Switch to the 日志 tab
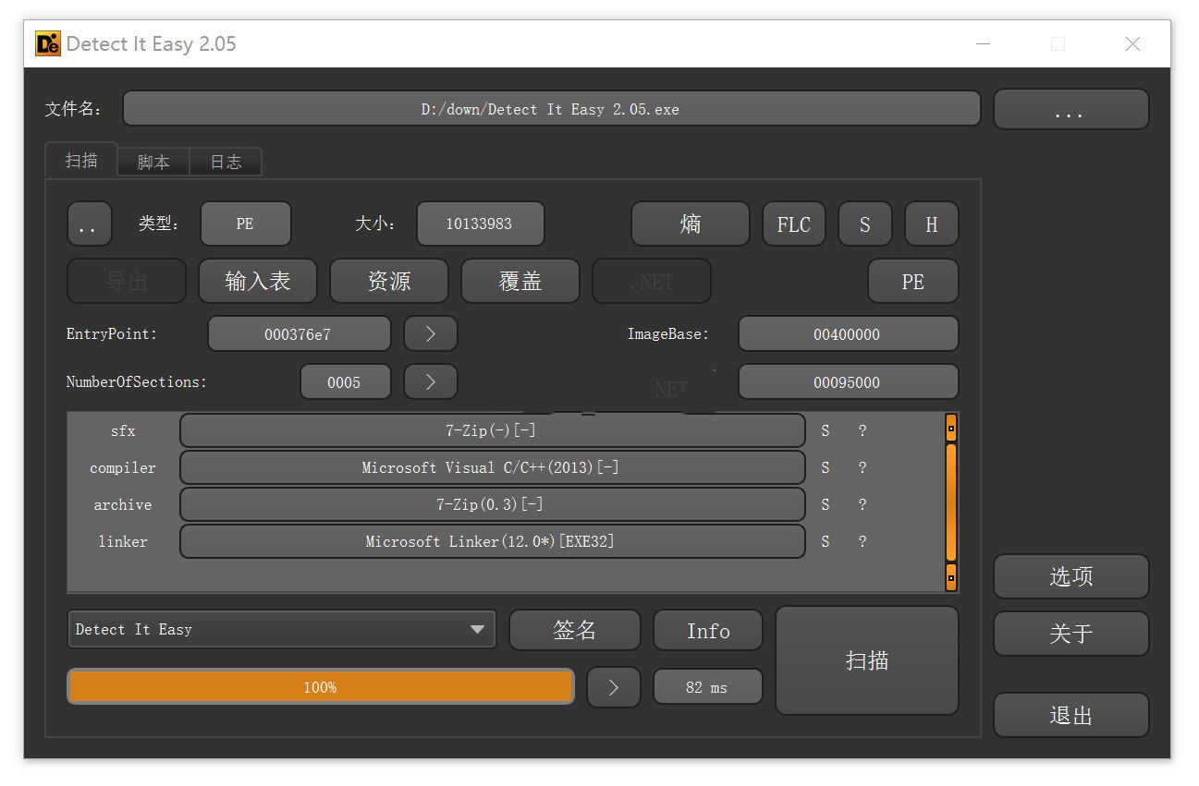This screenshot has width=1199, height=786. [x=226, y=162]
